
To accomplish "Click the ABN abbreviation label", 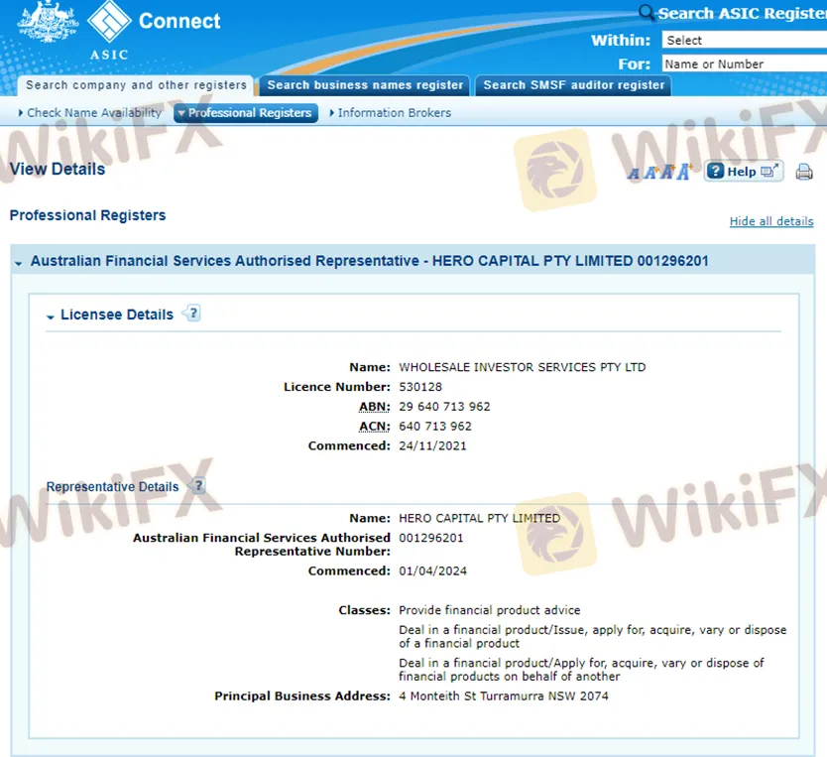I will (x=375, y=407).
